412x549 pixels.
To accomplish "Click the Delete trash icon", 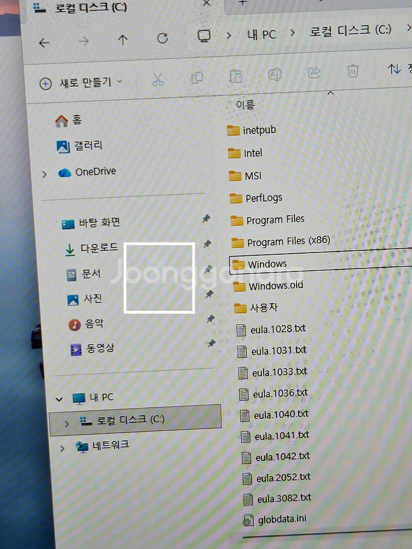I will [353, 71].
